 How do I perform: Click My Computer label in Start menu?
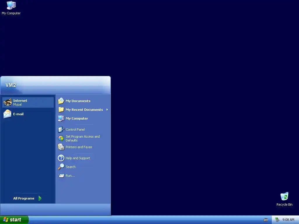pos(77,118)
